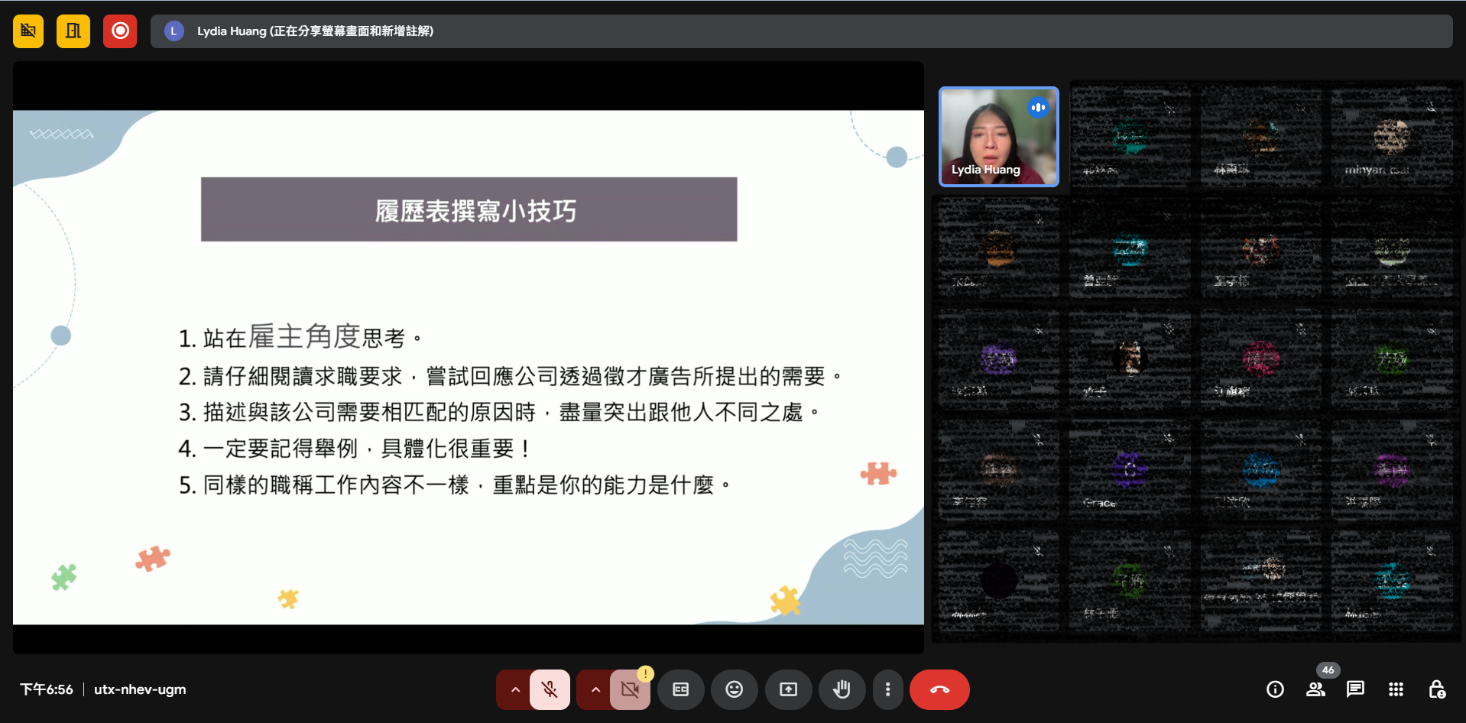1466x723 pixels.
Task: Open captions with the CC icon
Action: point(680,689)
